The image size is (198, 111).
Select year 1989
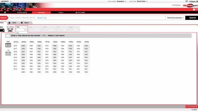coord(39,46)
